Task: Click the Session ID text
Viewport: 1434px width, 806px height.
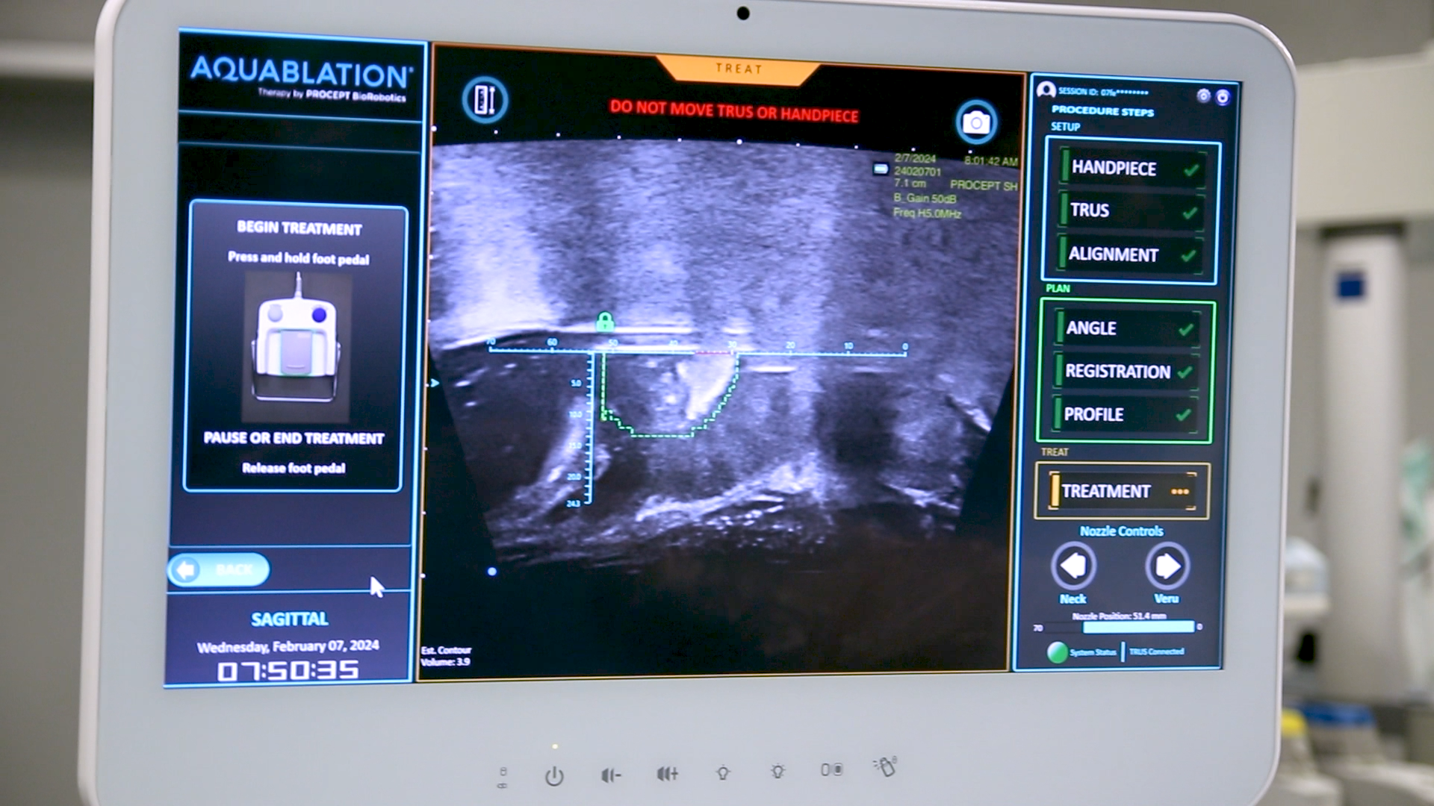Action: 1103,92
